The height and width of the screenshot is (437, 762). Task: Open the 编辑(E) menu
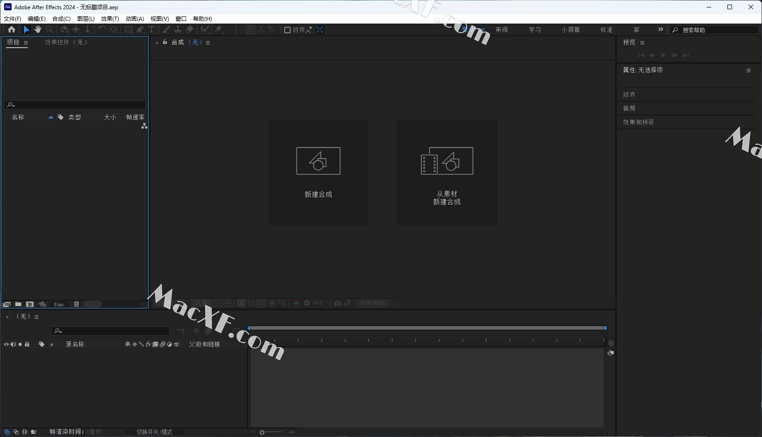pos(37,19)
